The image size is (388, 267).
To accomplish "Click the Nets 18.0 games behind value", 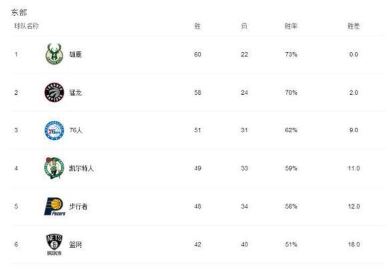I will click(x=353, y=244).
